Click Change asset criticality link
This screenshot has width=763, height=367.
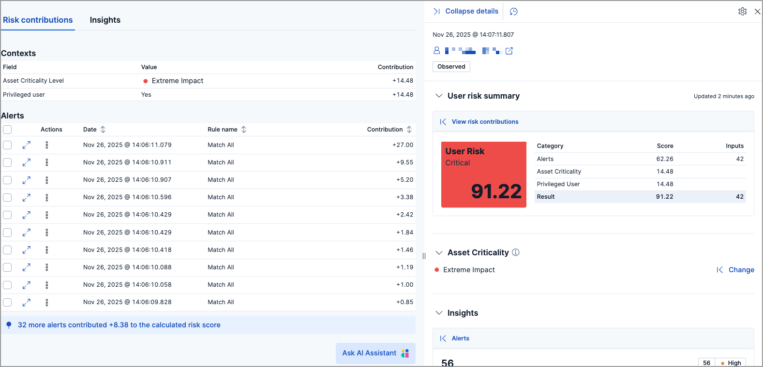point(741,270)
